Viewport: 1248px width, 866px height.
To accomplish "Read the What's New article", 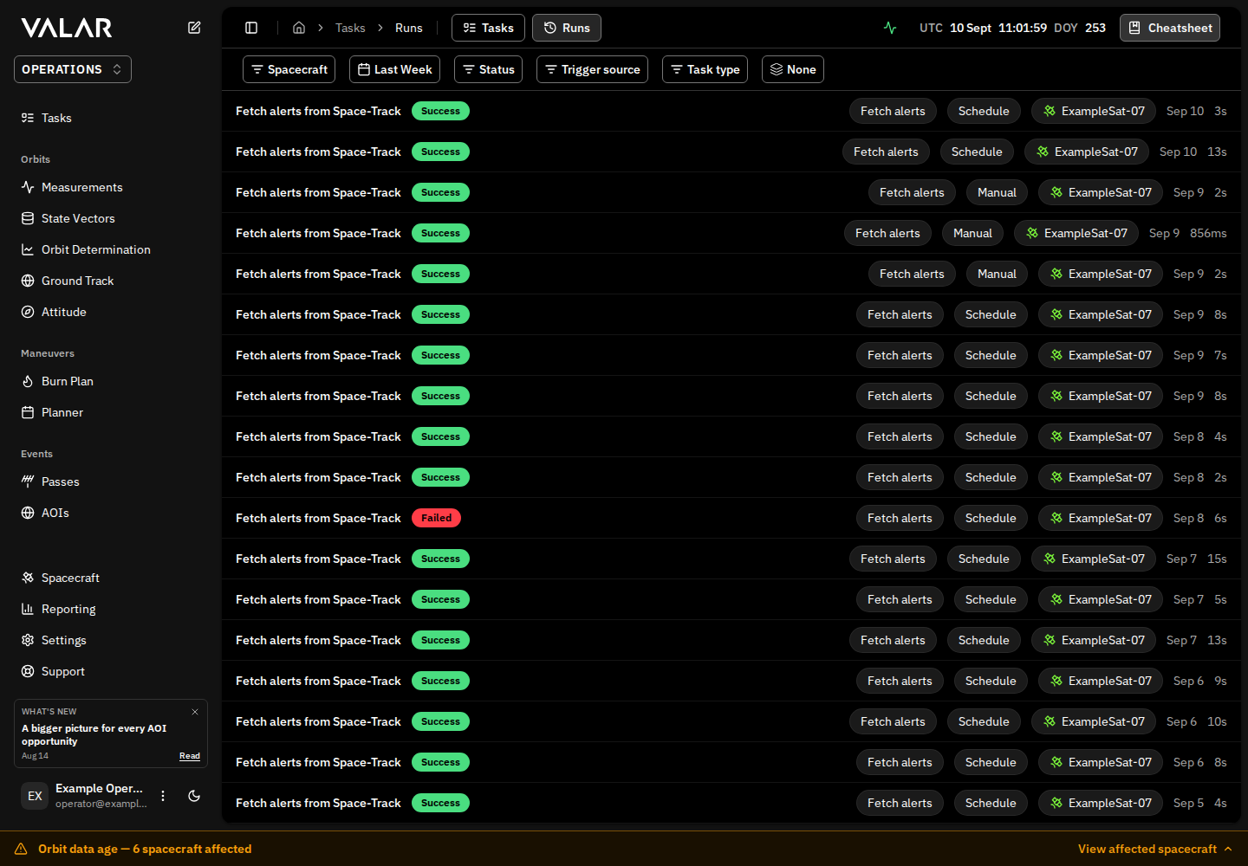I will [190, 756].
